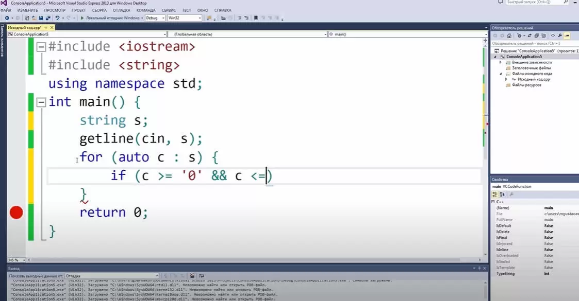This screenshot has width=579, height=301.
Task: Select Заголовочные файлы folder
Action: [x=531, y=68]
